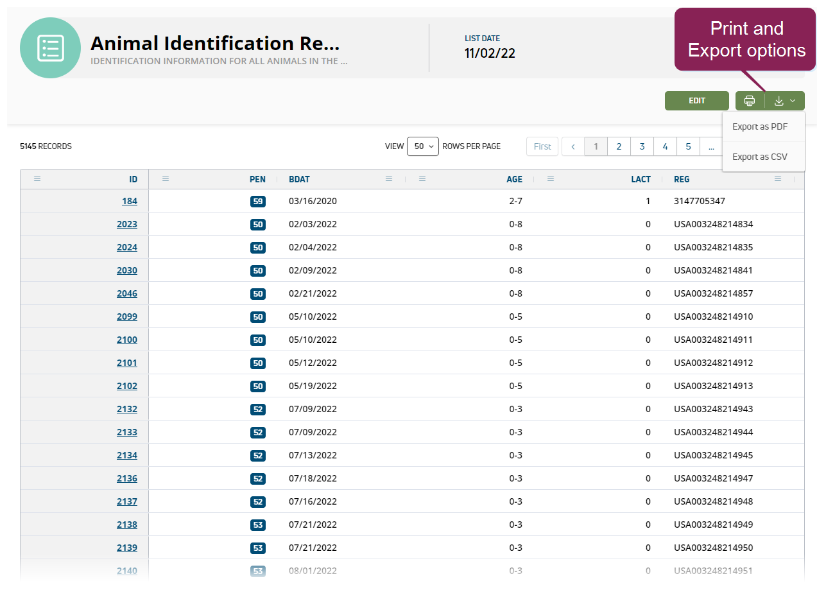
Task: Click pen badge 59 in first row
Action: click(258, 202)
